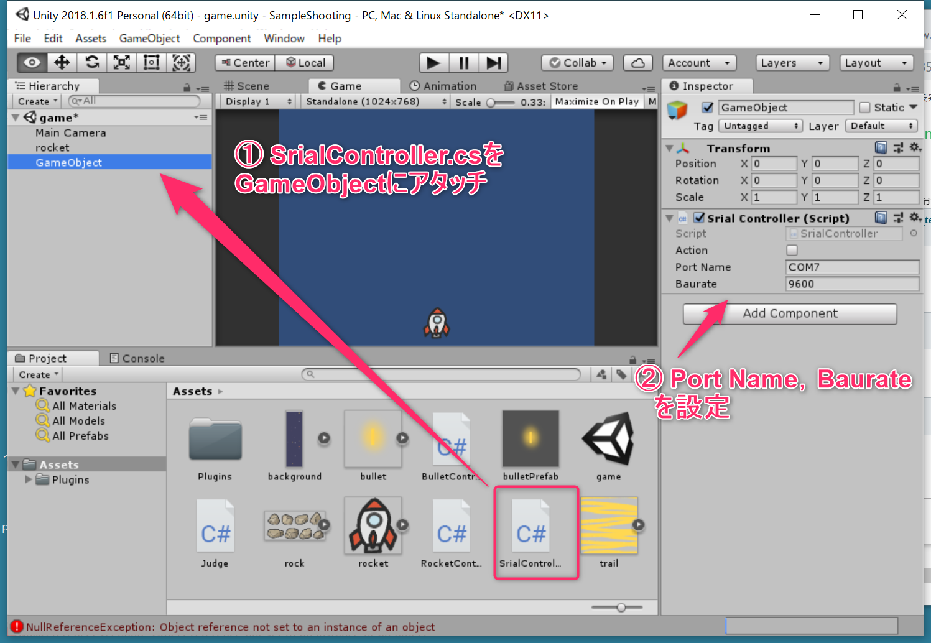The width and height of the screenshot is (931, 643).
Task: Toggle pivot mode Center button
Action: pos(245,63)
